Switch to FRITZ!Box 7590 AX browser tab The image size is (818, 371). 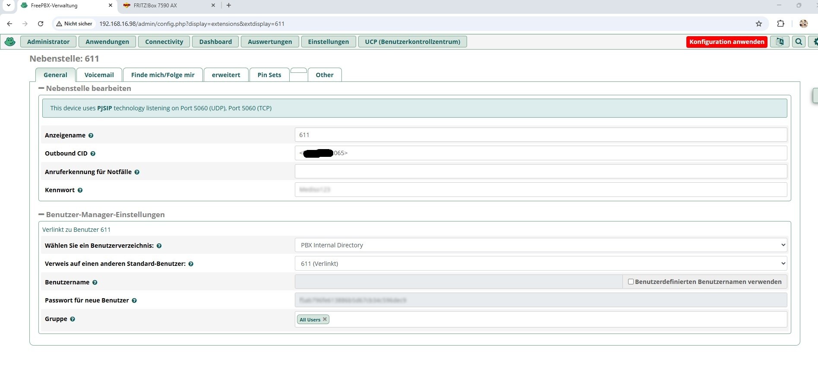tap(155, 6)
